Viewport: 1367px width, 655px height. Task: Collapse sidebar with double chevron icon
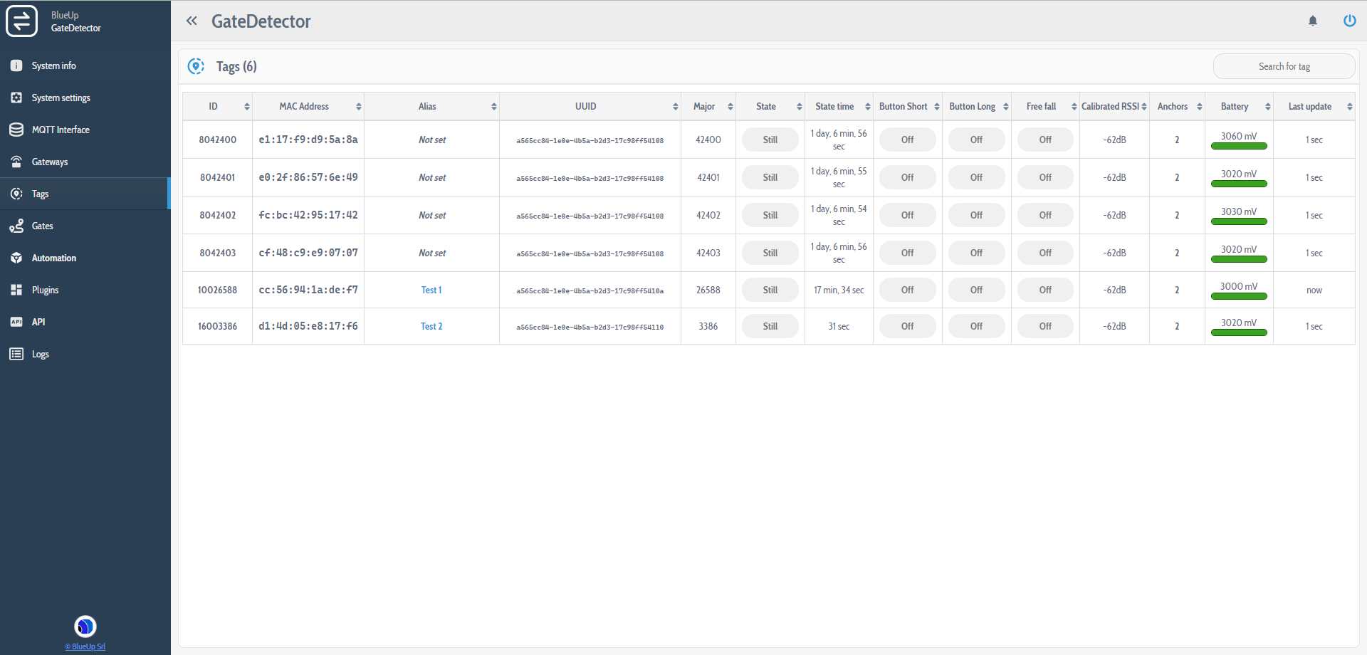[192, 21]
